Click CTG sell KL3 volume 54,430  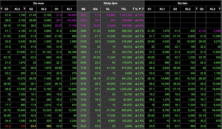click(216, 110)
